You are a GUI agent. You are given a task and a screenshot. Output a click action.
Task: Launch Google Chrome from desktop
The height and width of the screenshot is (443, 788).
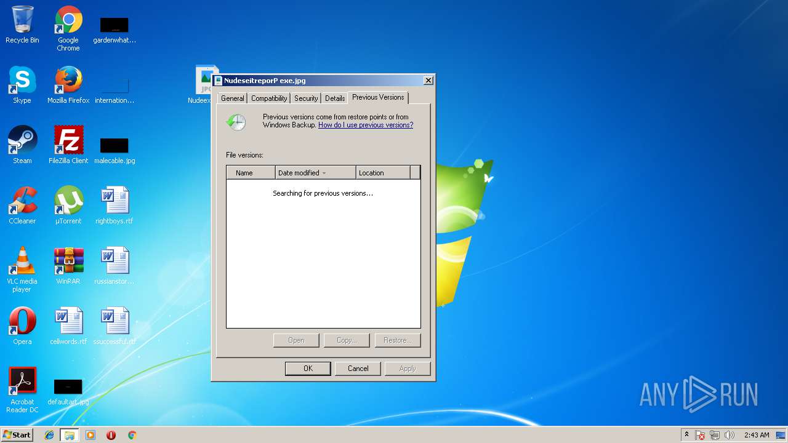(x=68, y=28)
